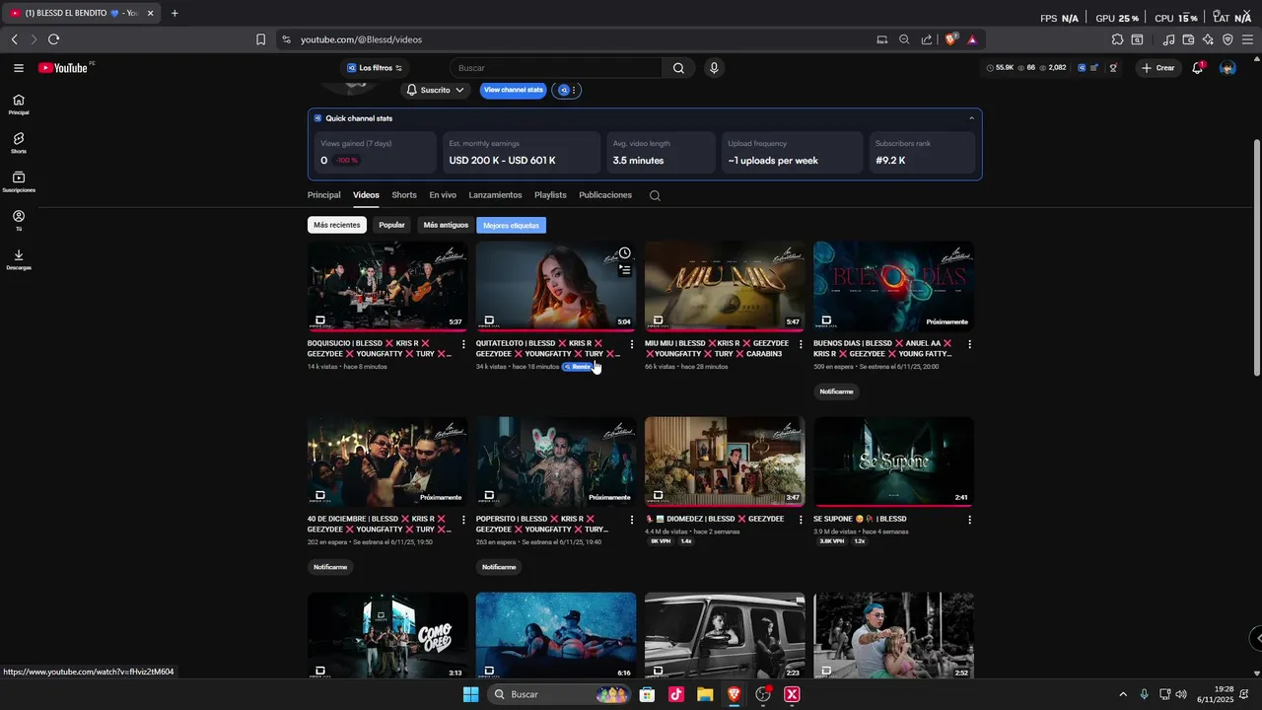This screenshot has width=1262, height=710.
Task: Click the page vertical scrollbar
Action: (1256, 256)
